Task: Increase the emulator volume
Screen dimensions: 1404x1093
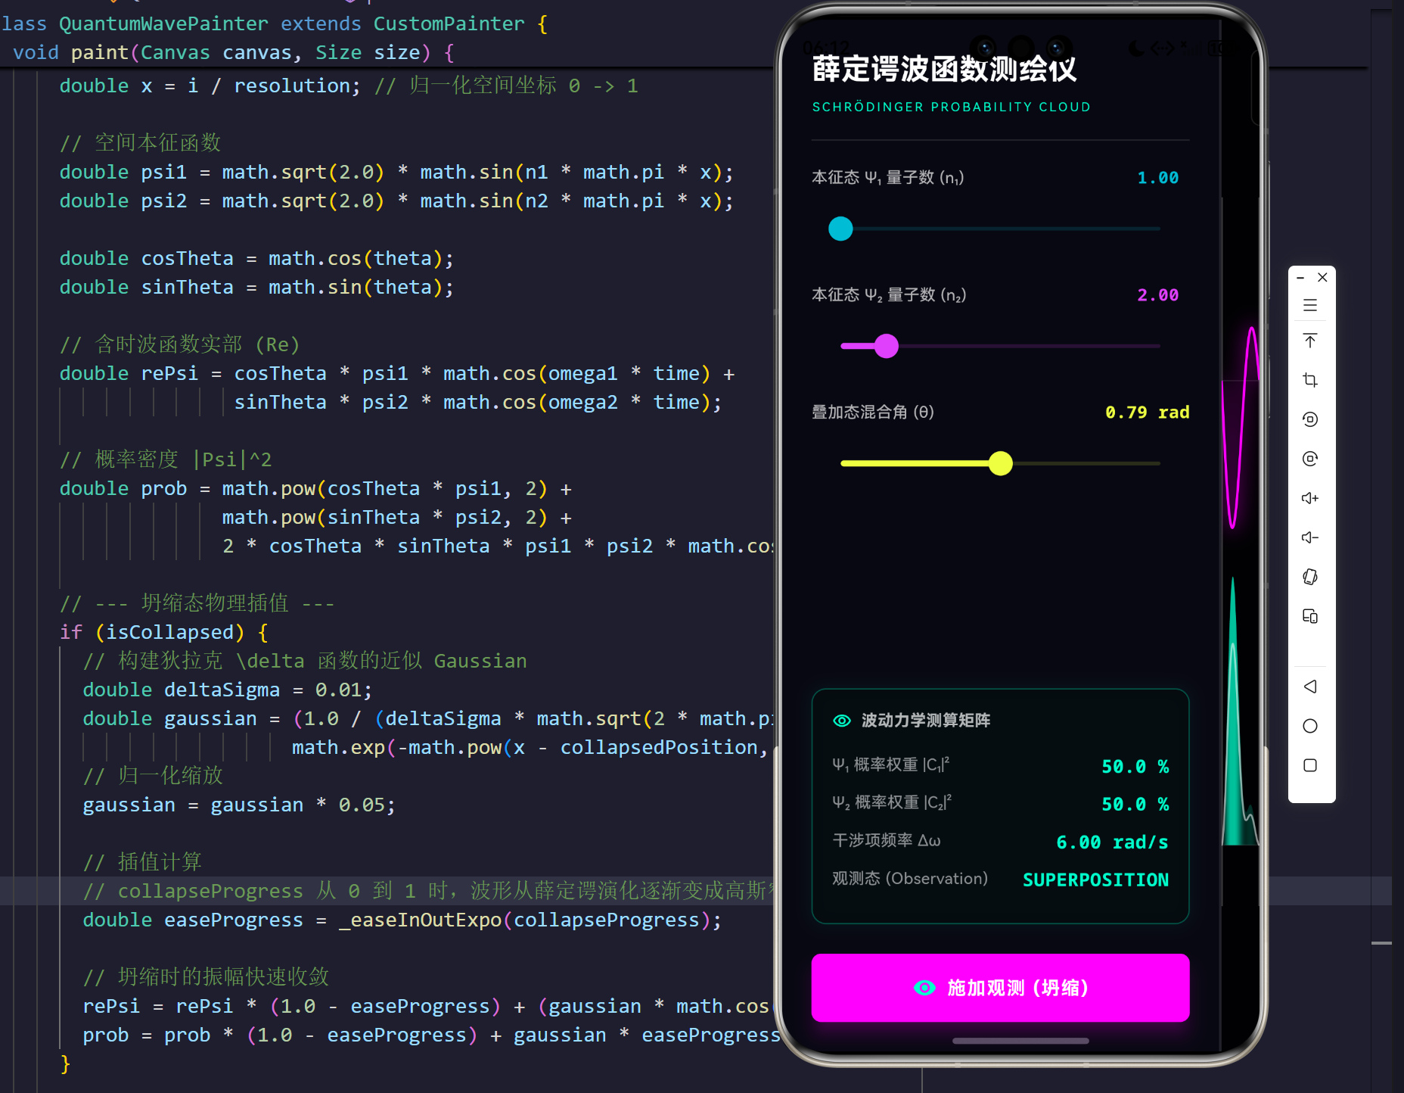Action: (x=1311, y=498)
